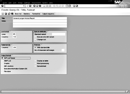Click the Last Page icon
The image size is (130, 94).
63,6
